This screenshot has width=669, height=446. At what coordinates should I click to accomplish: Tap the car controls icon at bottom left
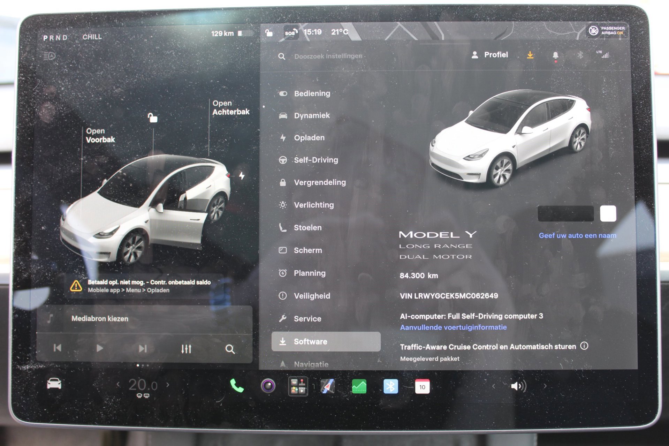[54, 384]
